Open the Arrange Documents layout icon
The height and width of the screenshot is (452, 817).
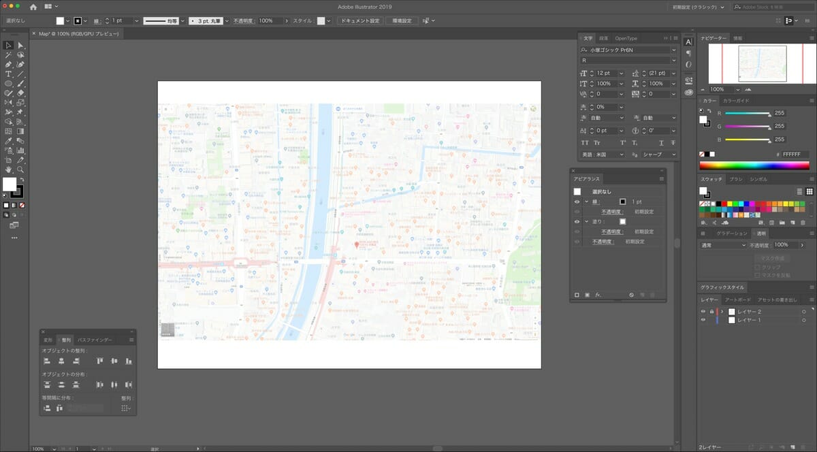click(50, 7)
